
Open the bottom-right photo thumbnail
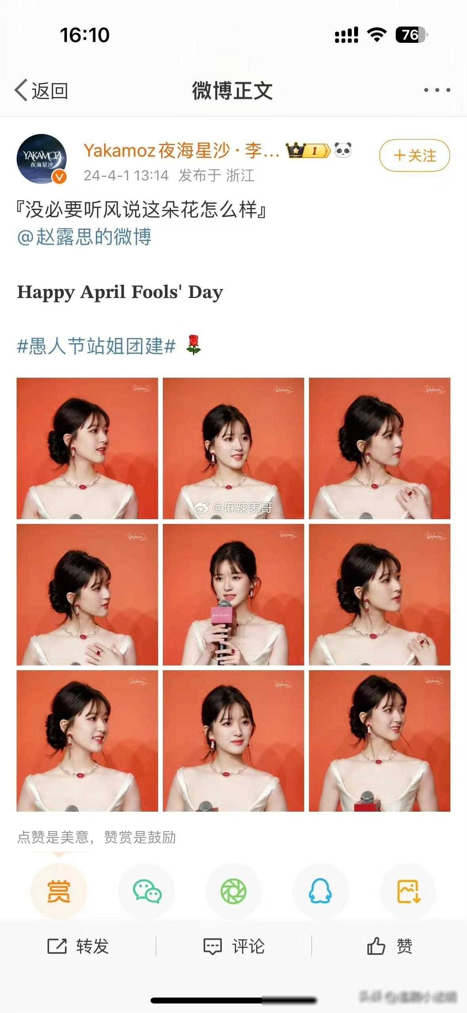[379, 741]
